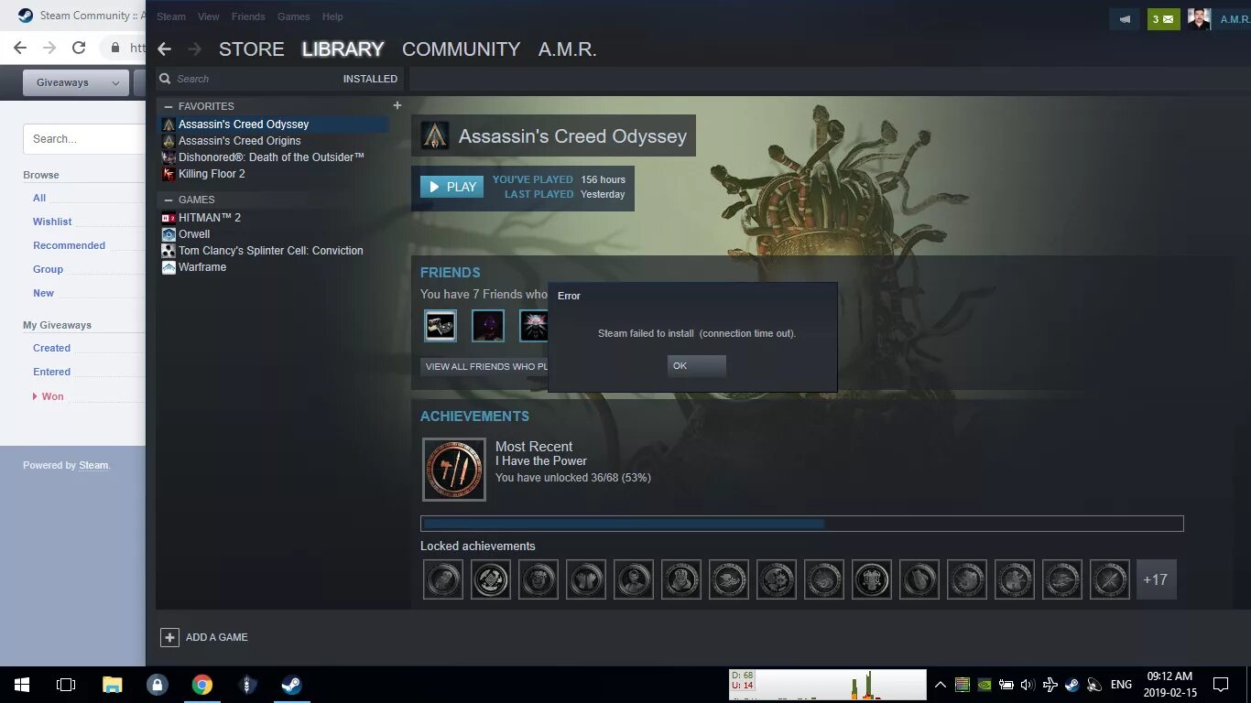The height and width of the screenshot is (703, 1251).
Task: Click the Assassin's Creed Odyssey title icon
Action: 435,136
